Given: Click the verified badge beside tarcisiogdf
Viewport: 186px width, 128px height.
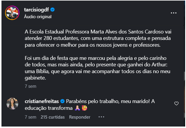Looking at the screenshot, I should click(53, 10).
